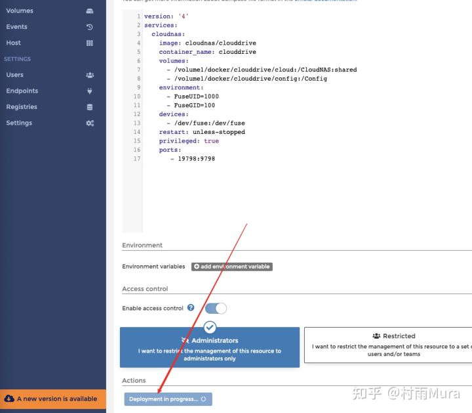472x413 pixels.
Task: Click the 'FuseGID=100' line in editor
Action: pyautogui.click(x=191, y=105)
